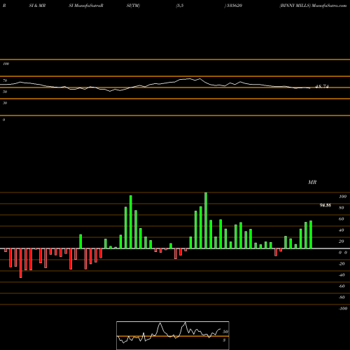This screenshot has height=350, width=350.
Task: Click the MR panel heading label
Action: click(312, 182)
